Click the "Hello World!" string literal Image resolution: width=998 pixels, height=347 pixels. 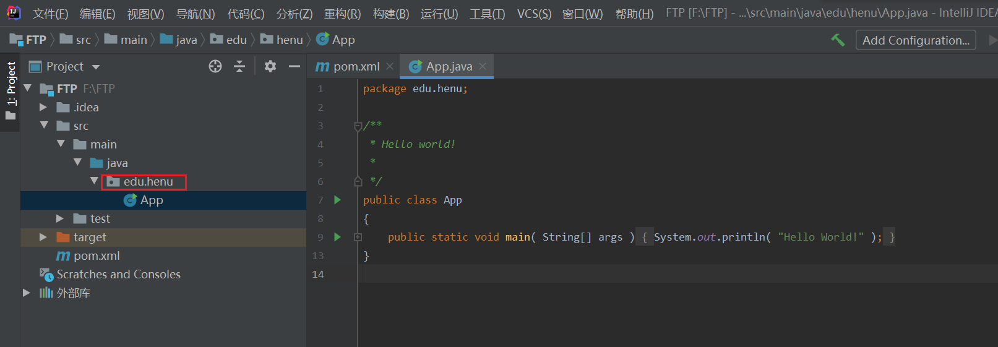pyautogui.click(x=821, y=237)
